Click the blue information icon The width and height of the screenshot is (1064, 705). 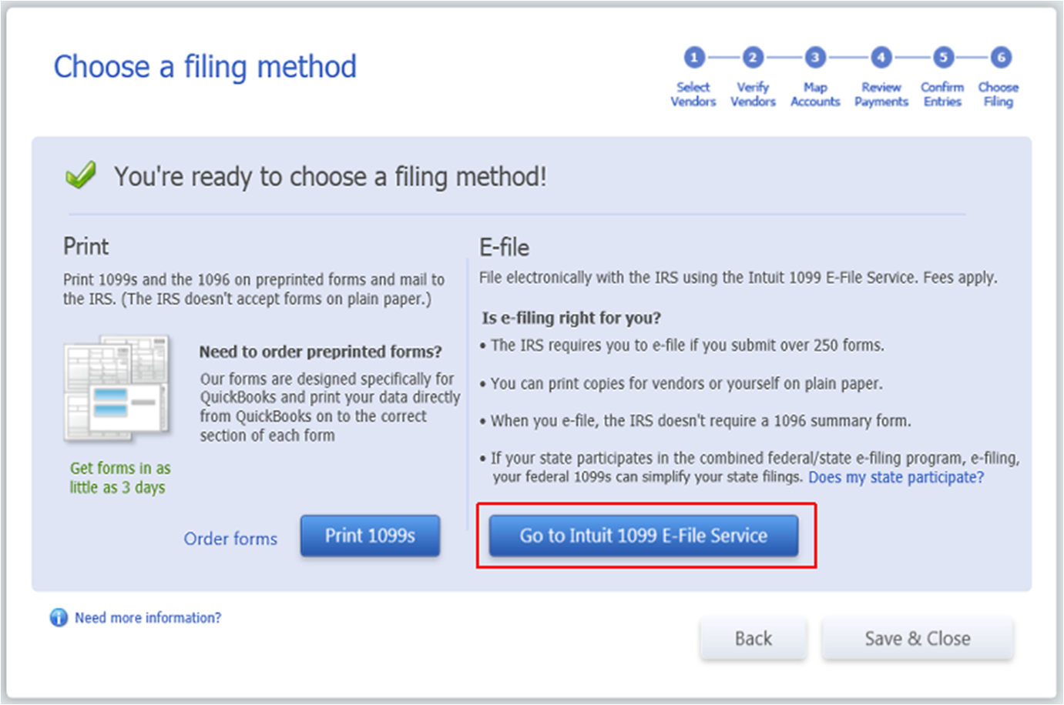tap(59, 617)
